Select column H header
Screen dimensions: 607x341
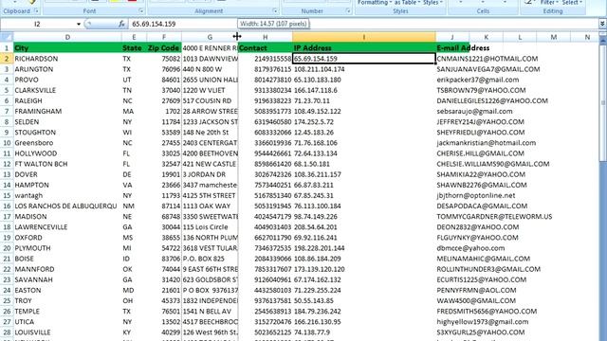(266, 37)
